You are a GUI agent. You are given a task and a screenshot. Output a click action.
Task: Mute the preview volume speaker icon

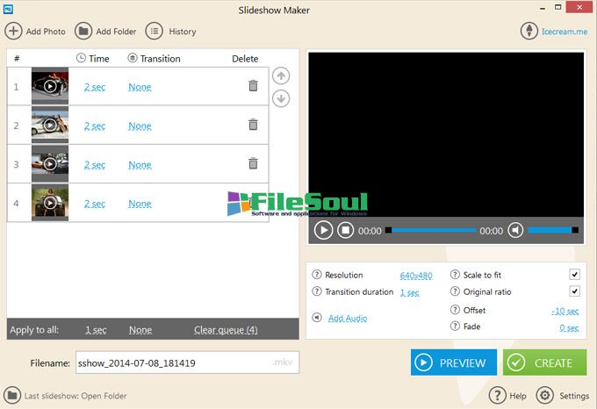(x=516, y=231)
